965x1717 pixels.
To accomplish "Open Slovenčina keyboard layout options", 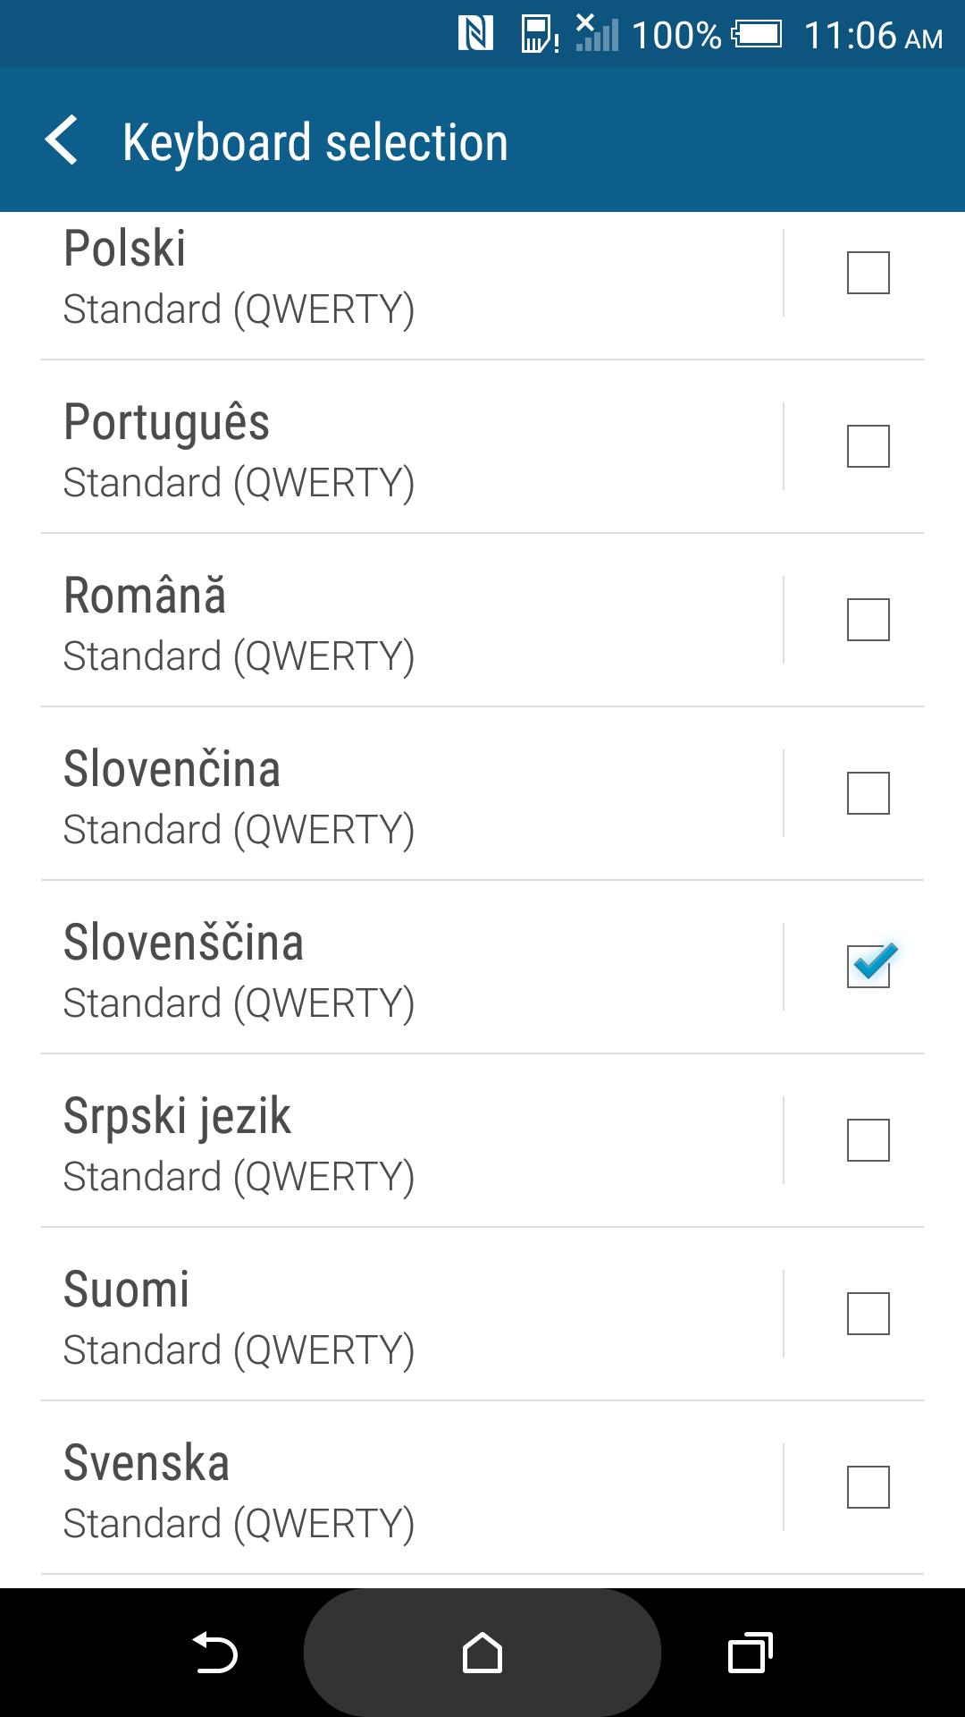I will pos(412,793).
